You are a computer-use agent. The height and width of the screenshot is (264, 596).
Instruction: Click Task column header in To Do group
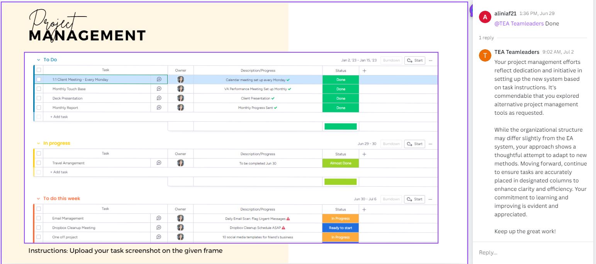point(105,70)
